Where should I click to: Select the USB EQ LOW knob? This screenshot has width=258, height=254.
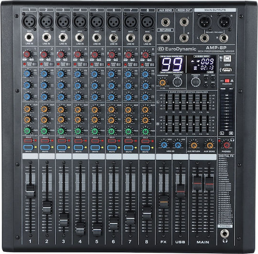[178, 145]
